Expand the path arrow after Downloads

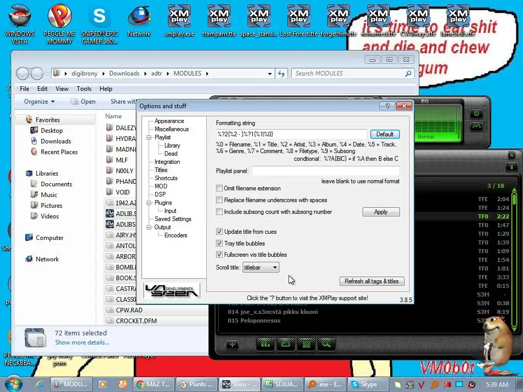click(146, 73)
